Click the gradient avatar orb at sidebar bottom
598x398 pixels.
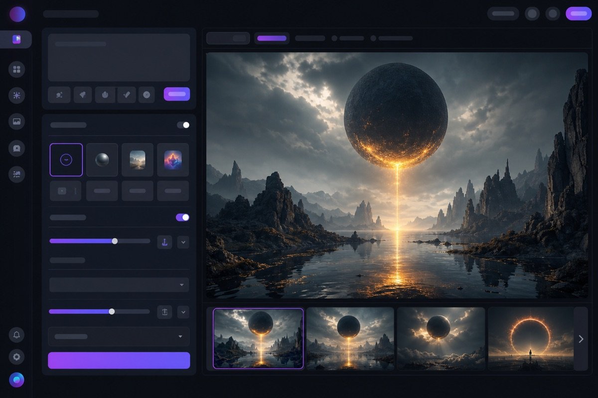(x=16, y=380)
